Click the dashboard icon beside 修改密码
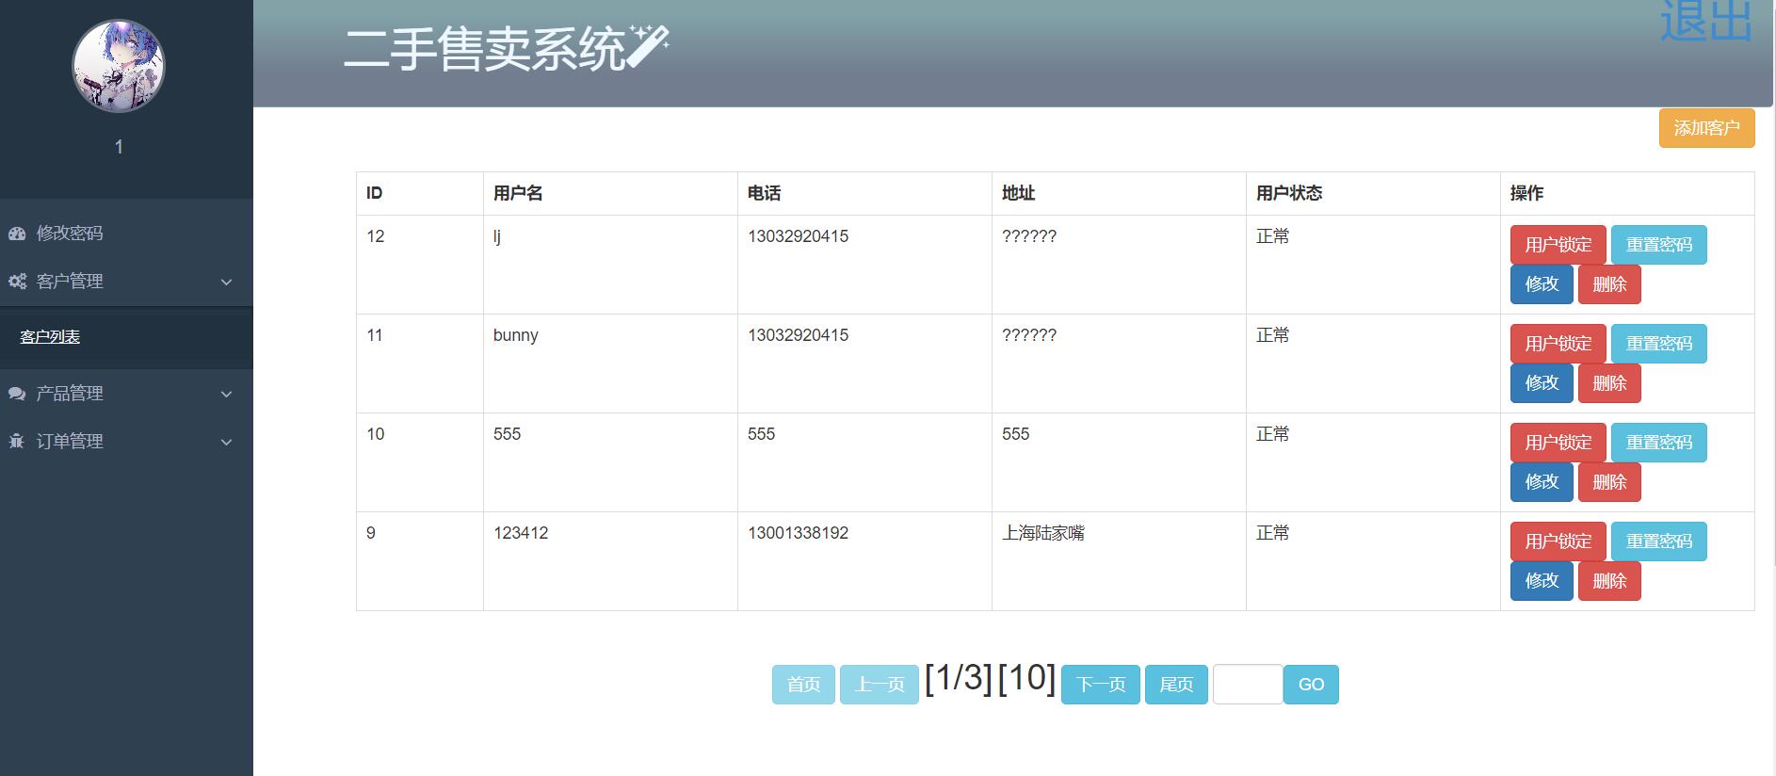1776x776 pixels. click(17, 234)
